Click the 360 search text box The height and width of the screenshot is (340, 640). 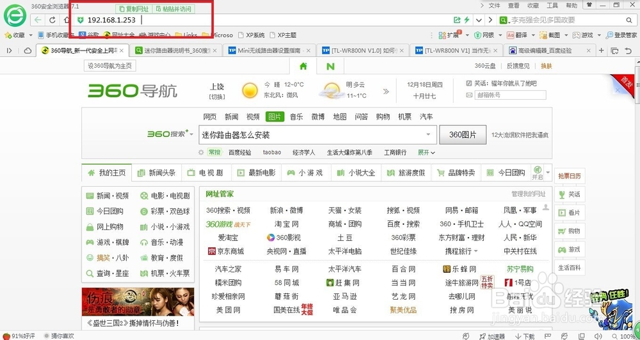pyautogui.click(x=317, y=135)
